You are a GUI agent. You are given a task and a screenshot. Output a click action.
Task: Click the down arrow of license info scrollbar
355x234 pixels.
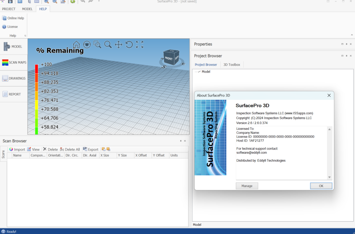329,177
